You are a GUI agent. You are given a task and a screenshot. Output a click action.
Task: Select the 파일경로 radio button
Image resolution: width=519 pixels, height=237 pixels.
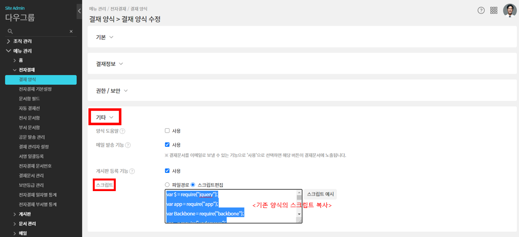(167, 185)
